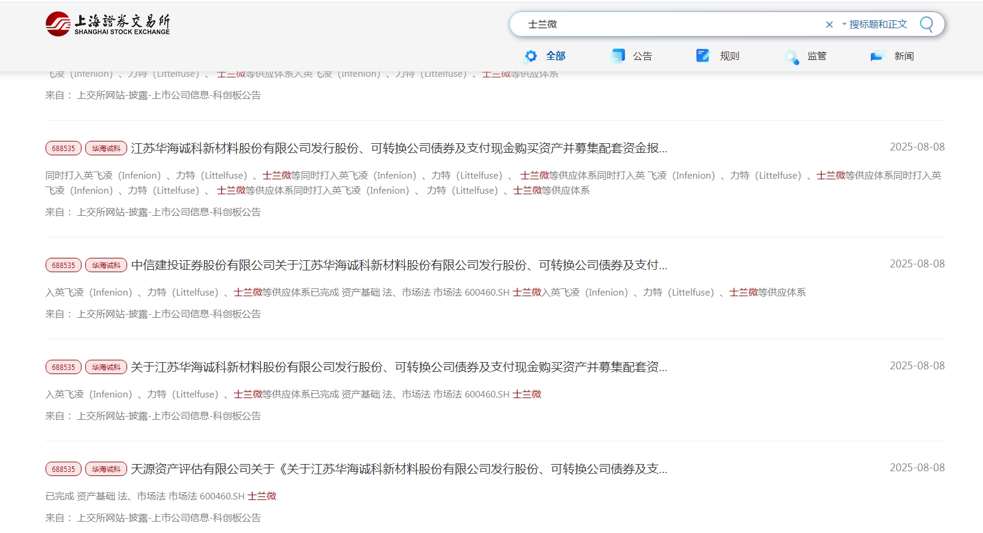
Task: Click 华海诚科 tag on 江苏华海诚科新材料股份有限公司发行股份 result
Action: (106, 148)
